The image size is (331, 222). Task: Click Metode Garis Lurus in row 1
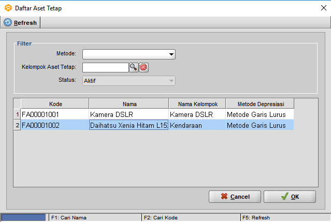260,114
